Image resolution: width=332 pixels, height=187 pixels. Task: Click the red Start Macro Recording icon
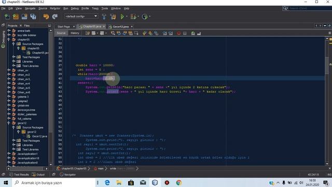point(178,33)
